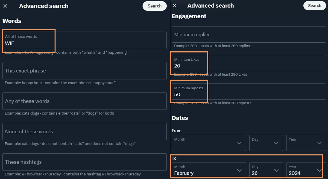This screenshot has height=179, width=328.
Task: Click the left panel 'Advanced search' title
Action: [x=44, y=6]
